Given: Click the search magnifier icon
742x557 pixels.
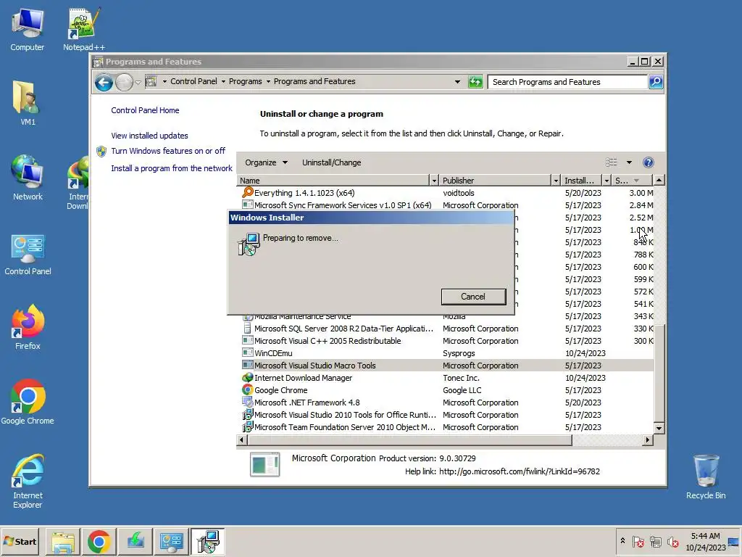Looking at the screenshot, I should tap(656, 82).
